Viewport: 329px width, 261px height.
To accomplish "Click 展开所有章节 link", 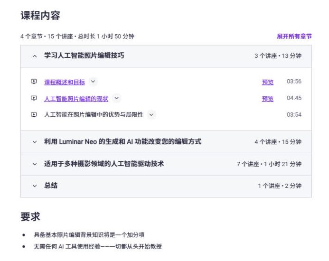I will tap(294, 36).
